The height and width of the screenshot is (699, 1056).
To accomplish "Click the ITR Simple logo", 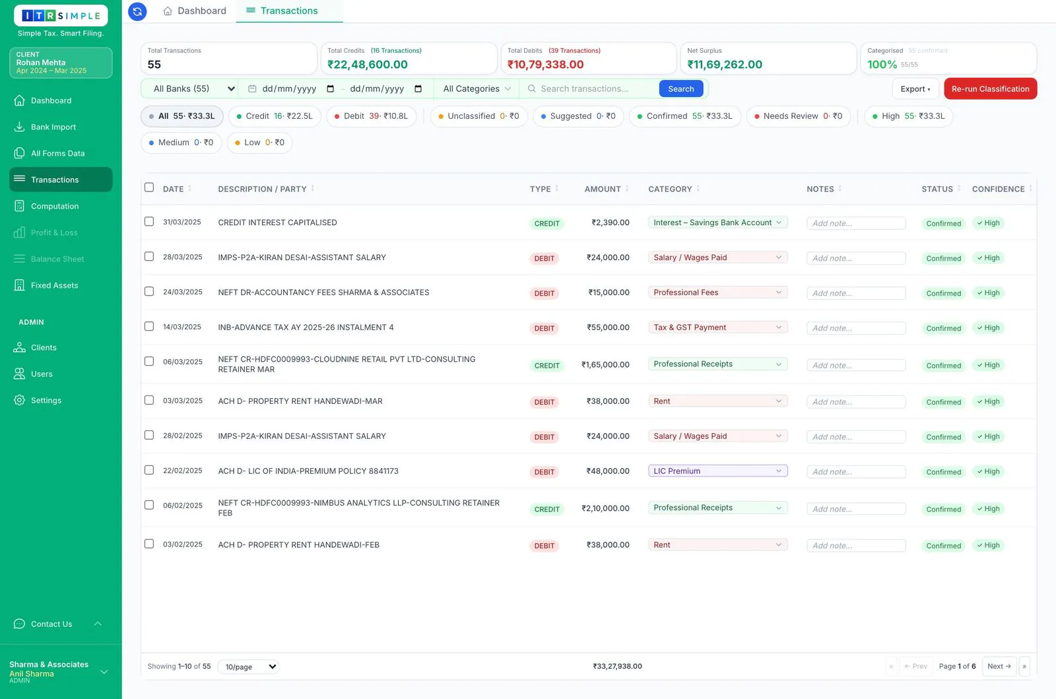I will (x=61, y=16).
